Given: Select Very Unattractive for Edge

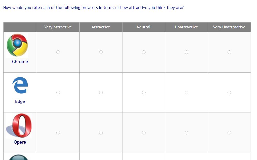Looking at the screenshot, I should 229,93.
